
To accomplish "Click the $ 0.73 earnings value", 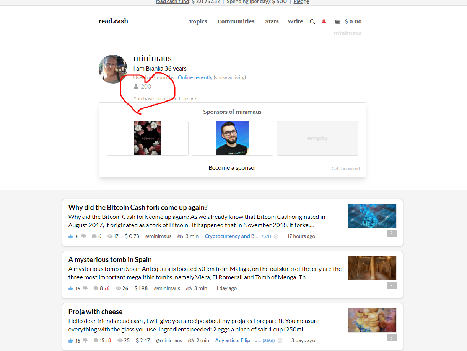I will pyautogui.click(x=132, y=236).
